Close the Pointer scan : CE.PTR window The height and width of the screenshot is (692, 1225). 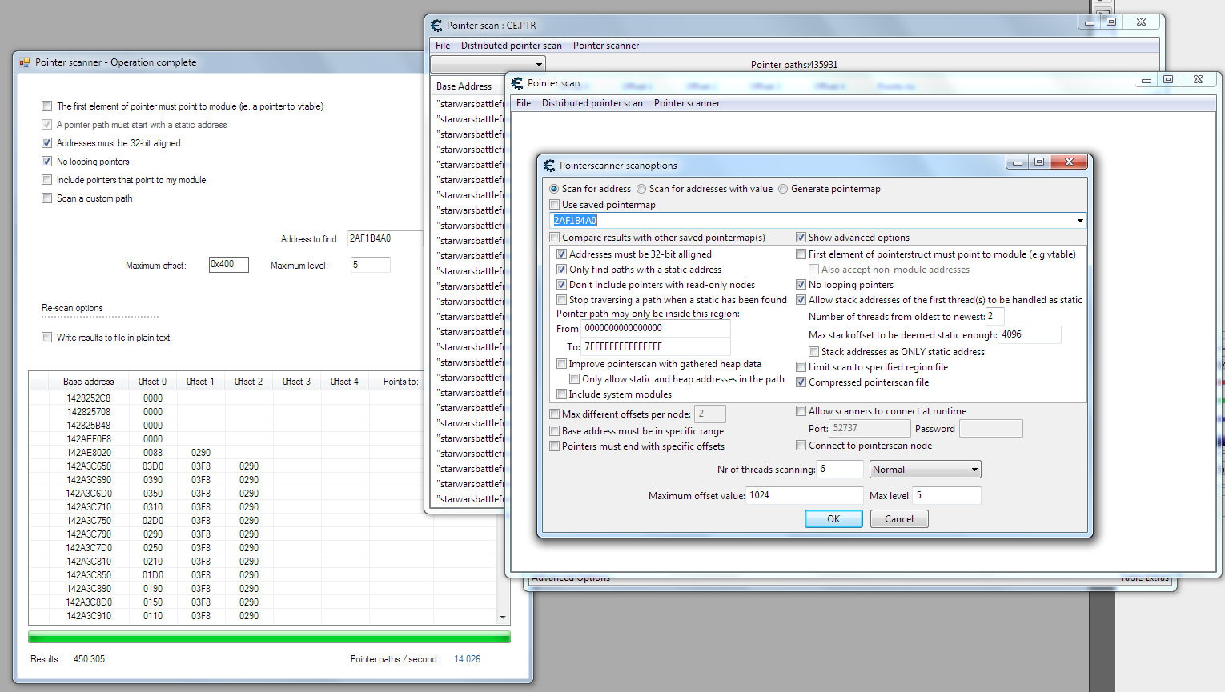click(x=1141, y=22)
